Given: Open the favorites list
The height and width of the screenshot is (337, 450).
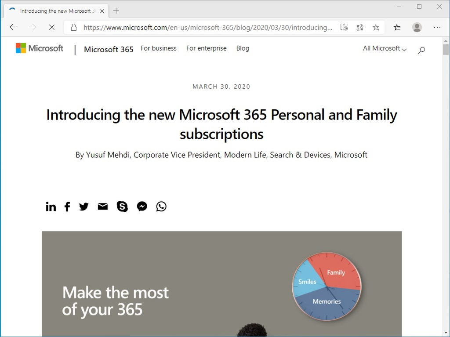Looking at the screenshot, I should coord(397,27).
